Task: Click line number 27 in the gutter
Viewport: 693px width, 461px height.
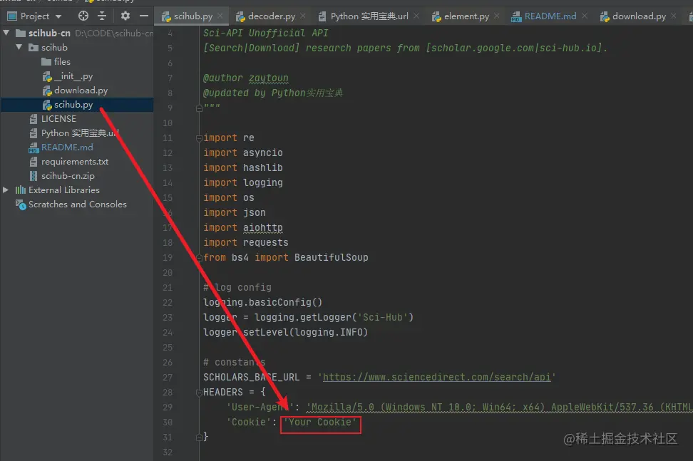Action: click(x=168, y=377)
